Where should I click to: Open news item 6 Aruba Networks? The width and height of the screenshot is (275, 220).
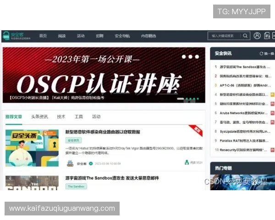coord(244,113)
